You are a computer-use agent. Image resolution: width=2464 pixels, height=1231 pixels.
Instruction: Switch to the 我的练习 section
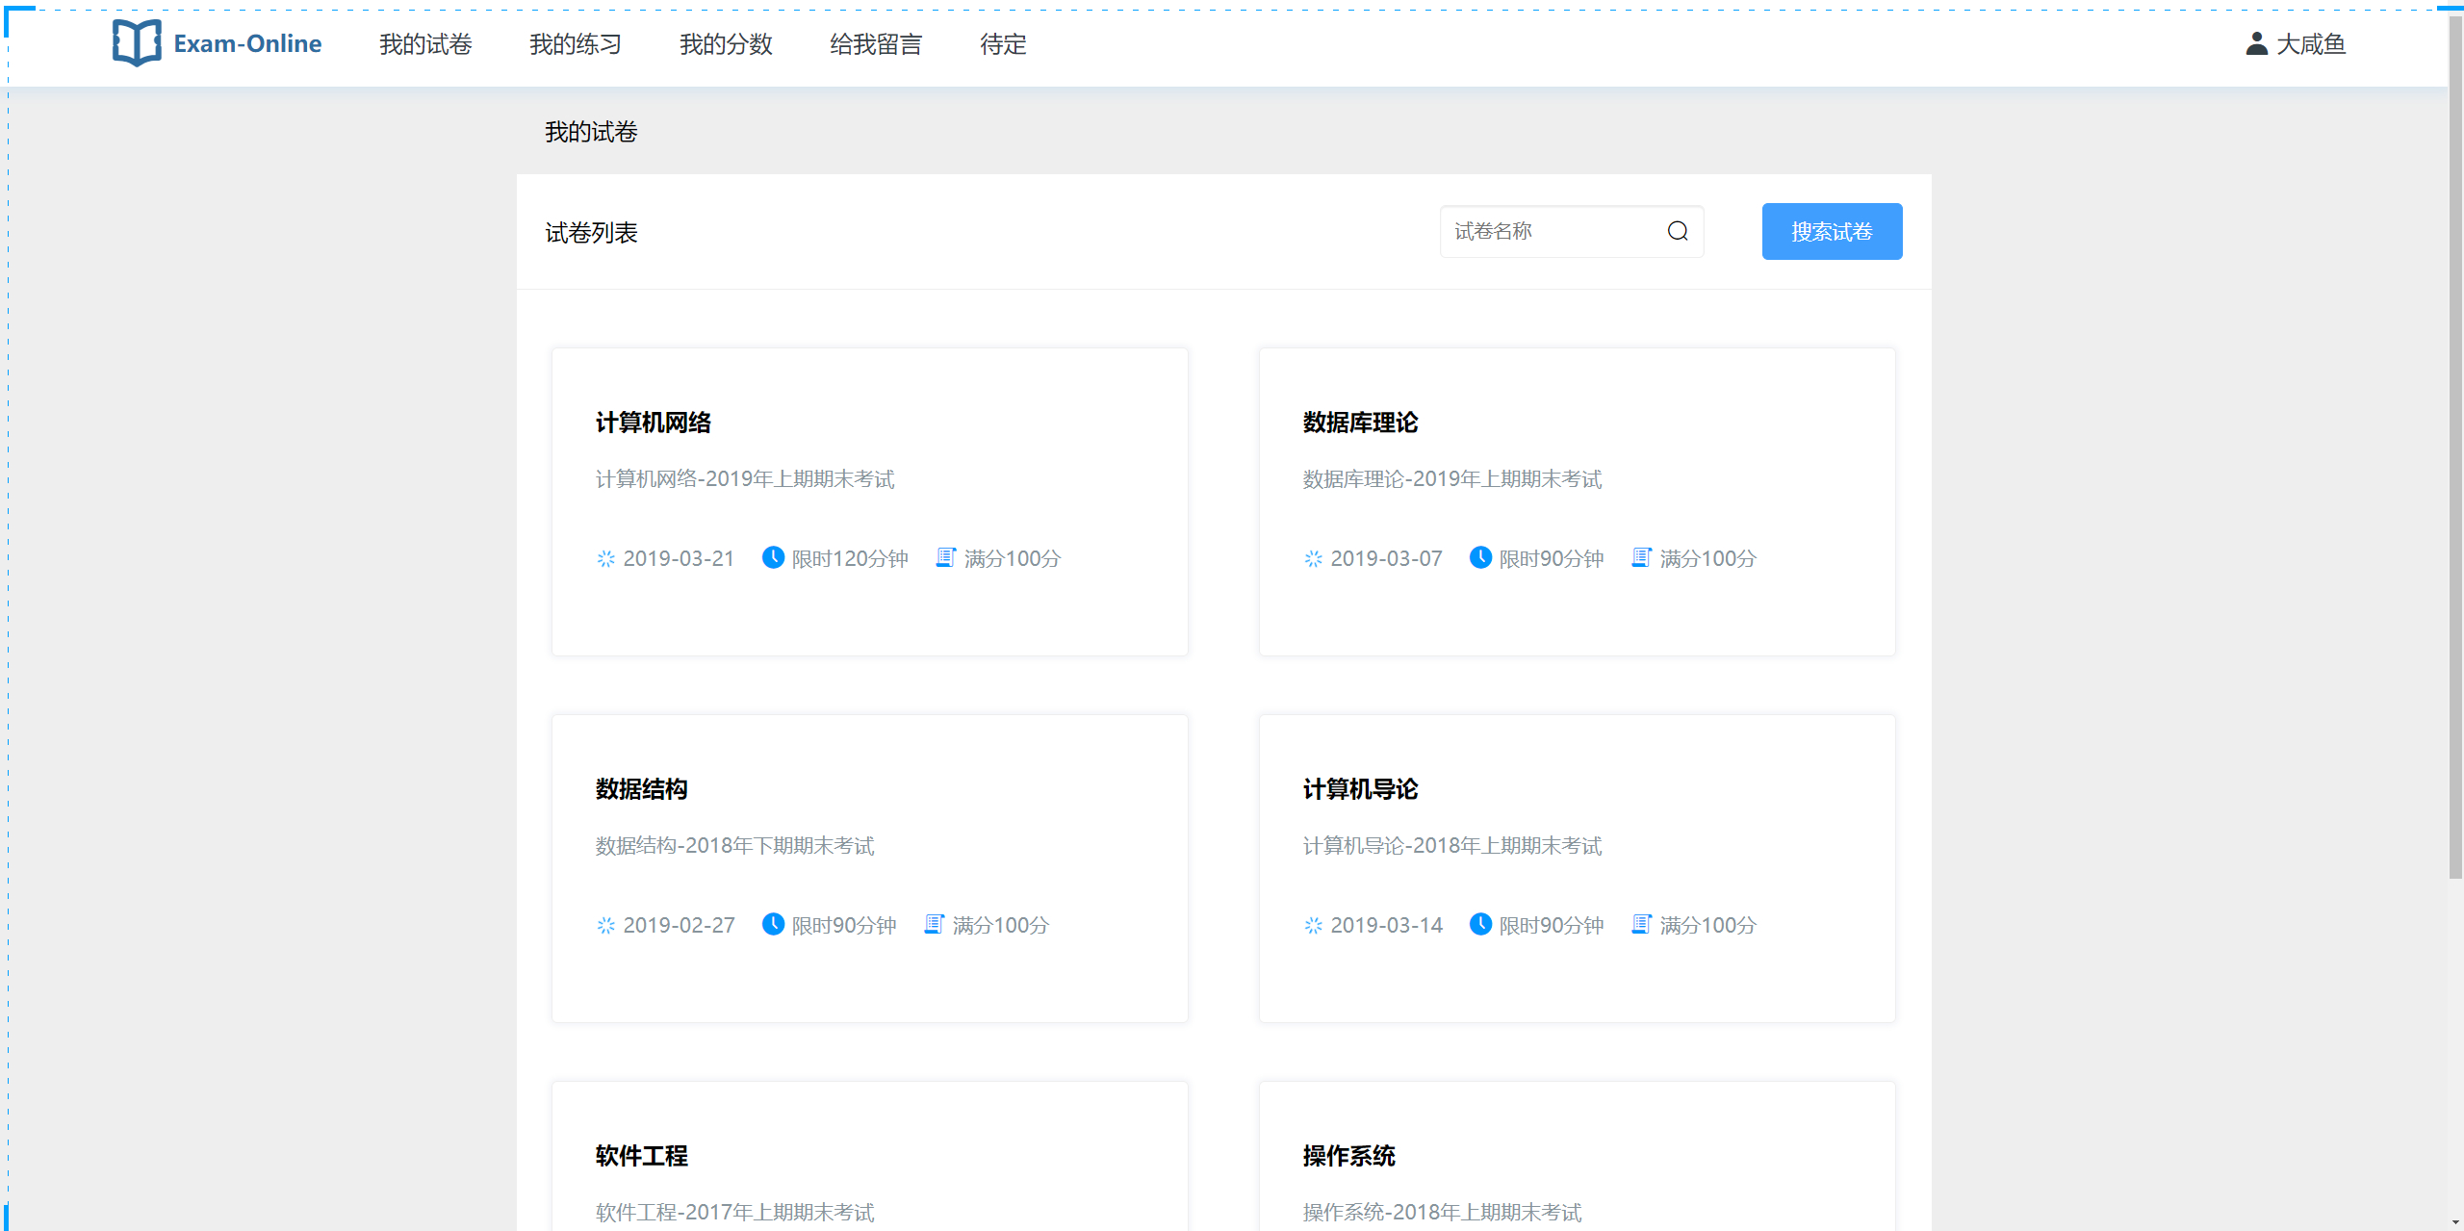tap(575, 44)
